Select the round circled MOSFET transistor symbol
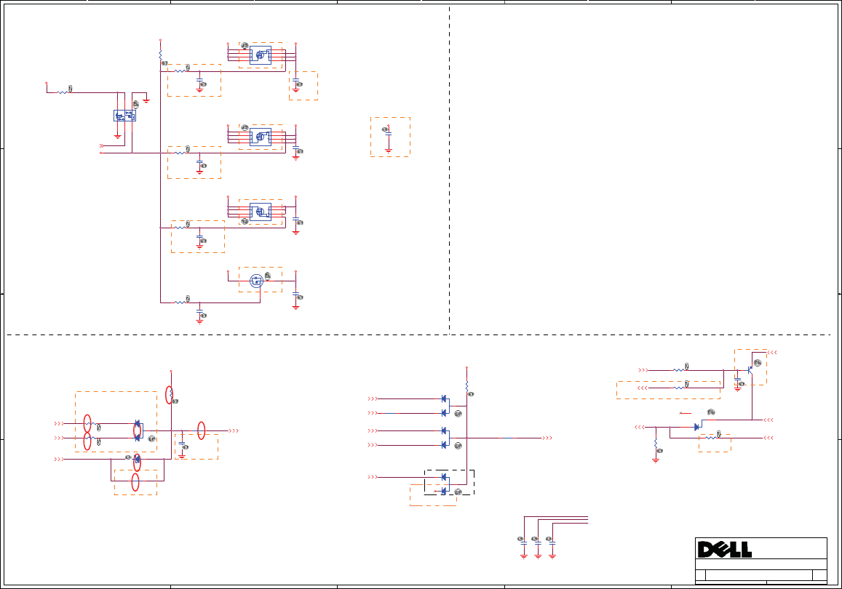The image size is (842, 589). 257,281
